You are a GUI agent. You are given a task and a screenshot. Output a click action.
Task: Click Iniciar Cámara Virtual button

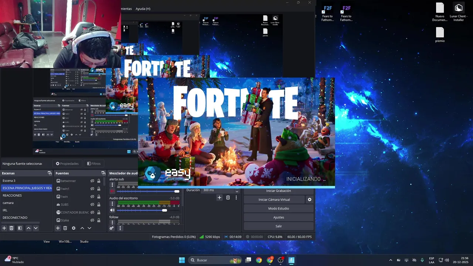pos(274,199)
